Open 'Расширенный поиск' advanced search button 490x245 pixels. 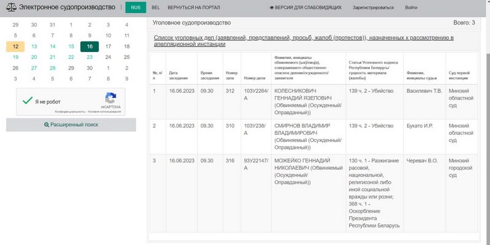click(70, 124)
